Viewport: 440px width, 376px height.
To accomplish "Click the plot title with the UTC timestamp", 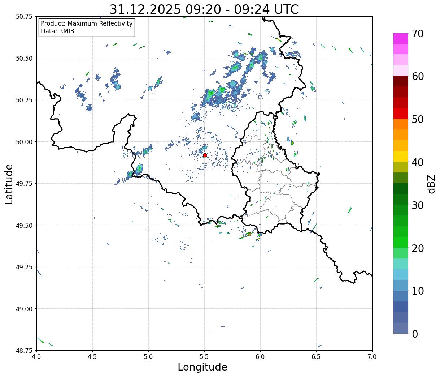I will 204,9.
